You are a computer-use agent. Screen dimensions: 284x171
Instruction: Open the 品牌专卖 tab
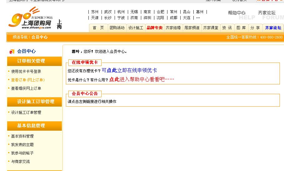point(155,28)
